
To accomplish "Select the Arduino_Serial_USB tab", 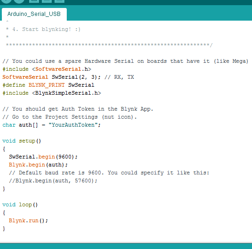I will click(x=34, y=14).
